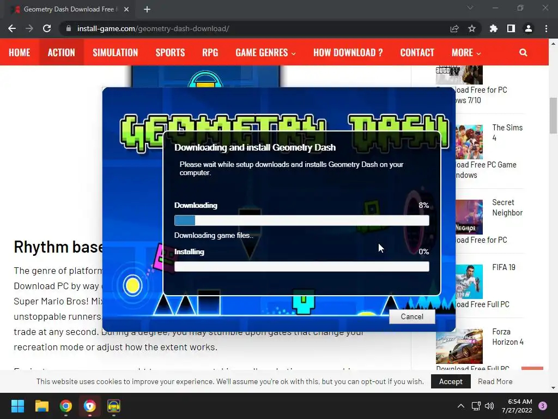Show hidden system tray icons
Image resolution: width=558 pixels, height=419 pixels.
461,406
